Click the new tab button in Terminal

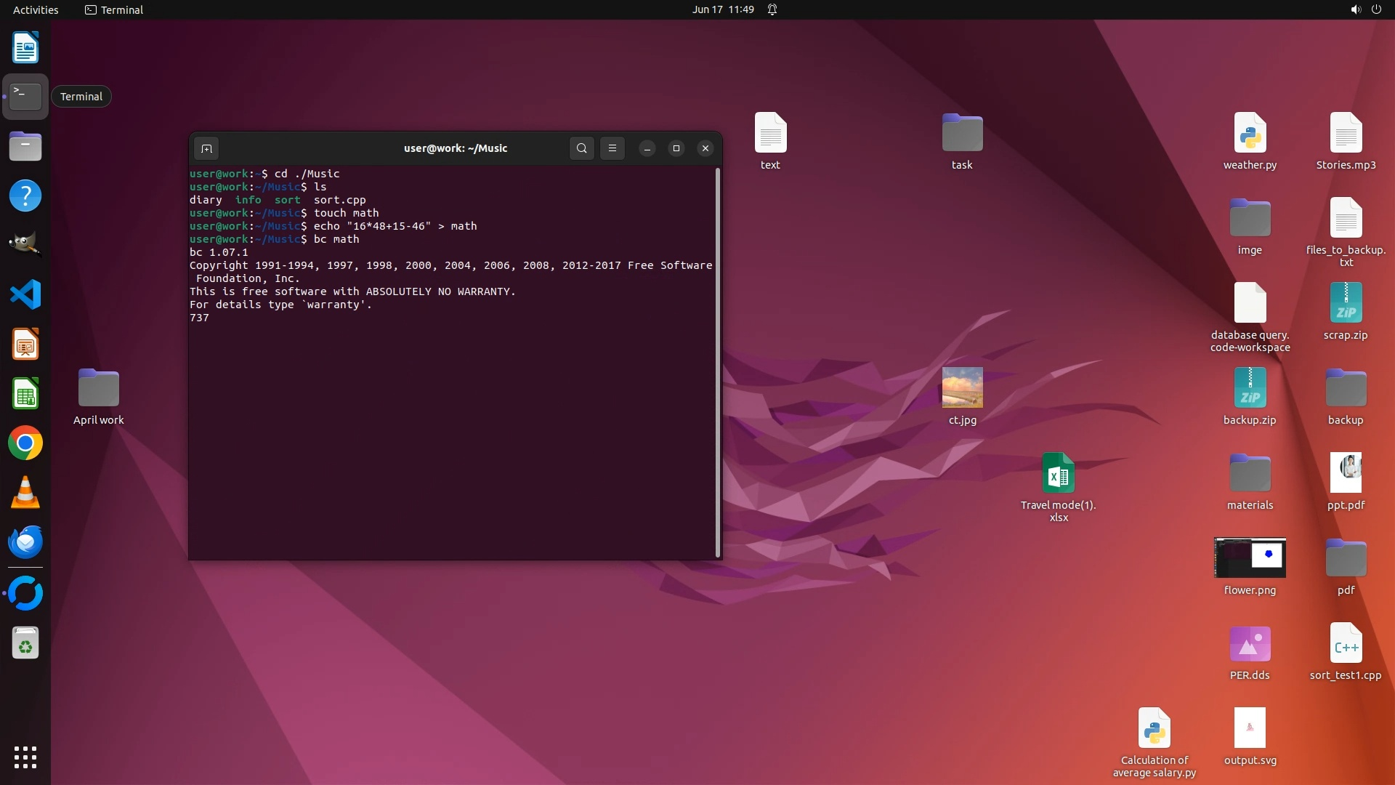pyautogui.click(x=206, y=148)
